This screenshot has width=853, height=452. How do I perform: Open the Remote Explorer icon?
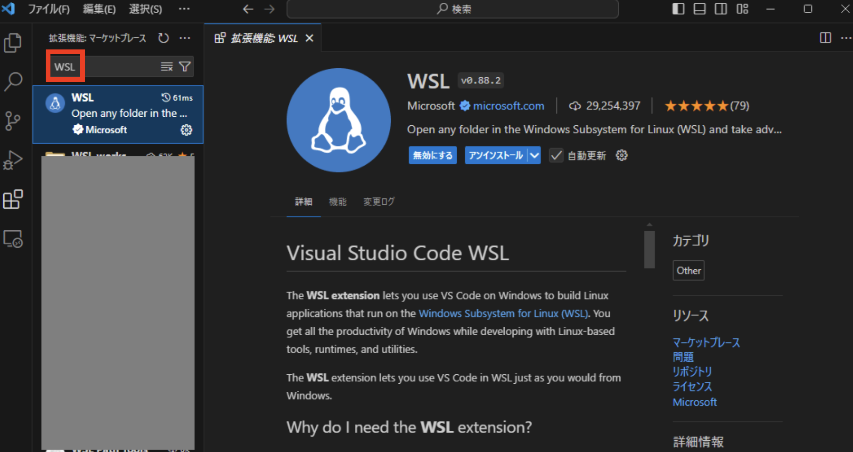coord(13,239)
